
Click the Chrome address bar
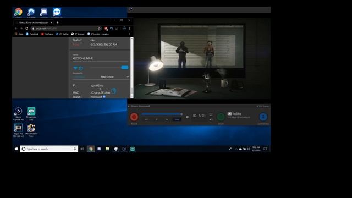pyautogui.click(x=66, y=29)
